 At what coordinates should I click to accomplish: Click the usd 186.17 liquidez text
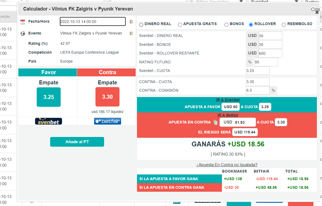[x=107, y=112]
